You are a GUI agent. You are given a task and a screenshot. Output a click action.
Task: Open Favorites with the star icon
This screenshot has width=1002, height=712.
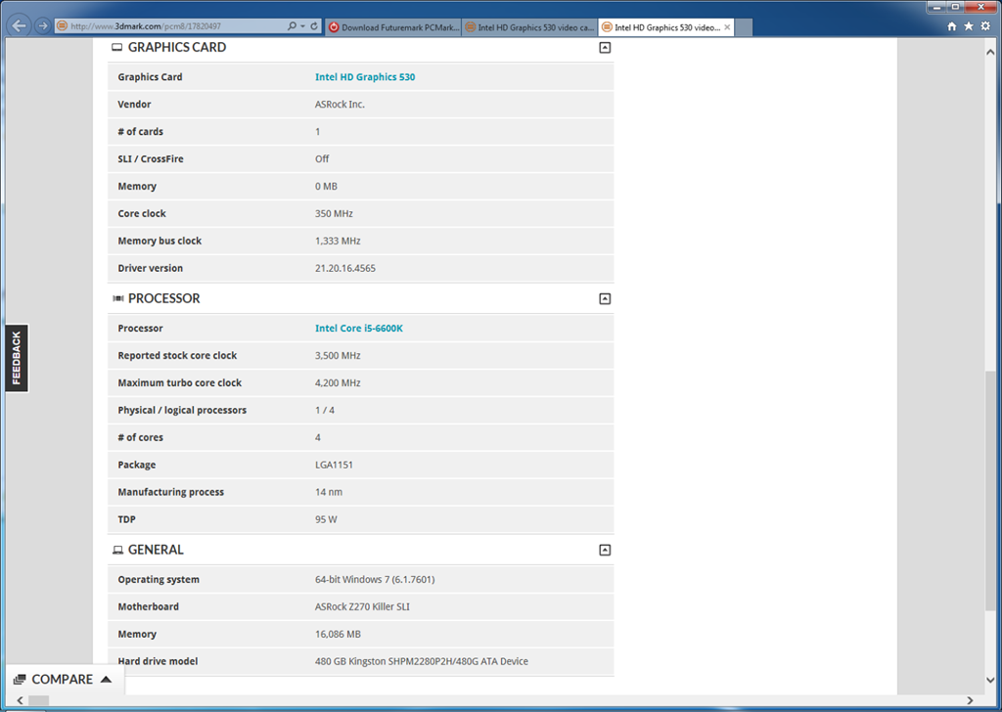(969, 26)
